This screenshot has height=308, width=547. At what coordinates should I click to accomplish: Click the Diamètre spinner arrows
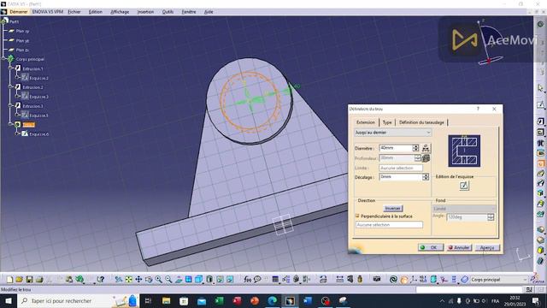[415, 148]
